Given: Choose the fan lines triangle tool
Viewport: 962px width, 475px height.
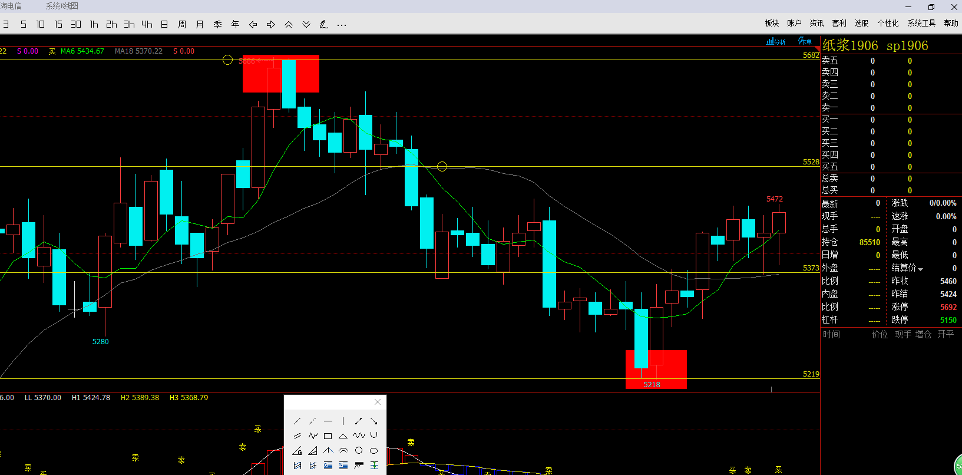Looking at the screenshot, I should click(313, 451).
